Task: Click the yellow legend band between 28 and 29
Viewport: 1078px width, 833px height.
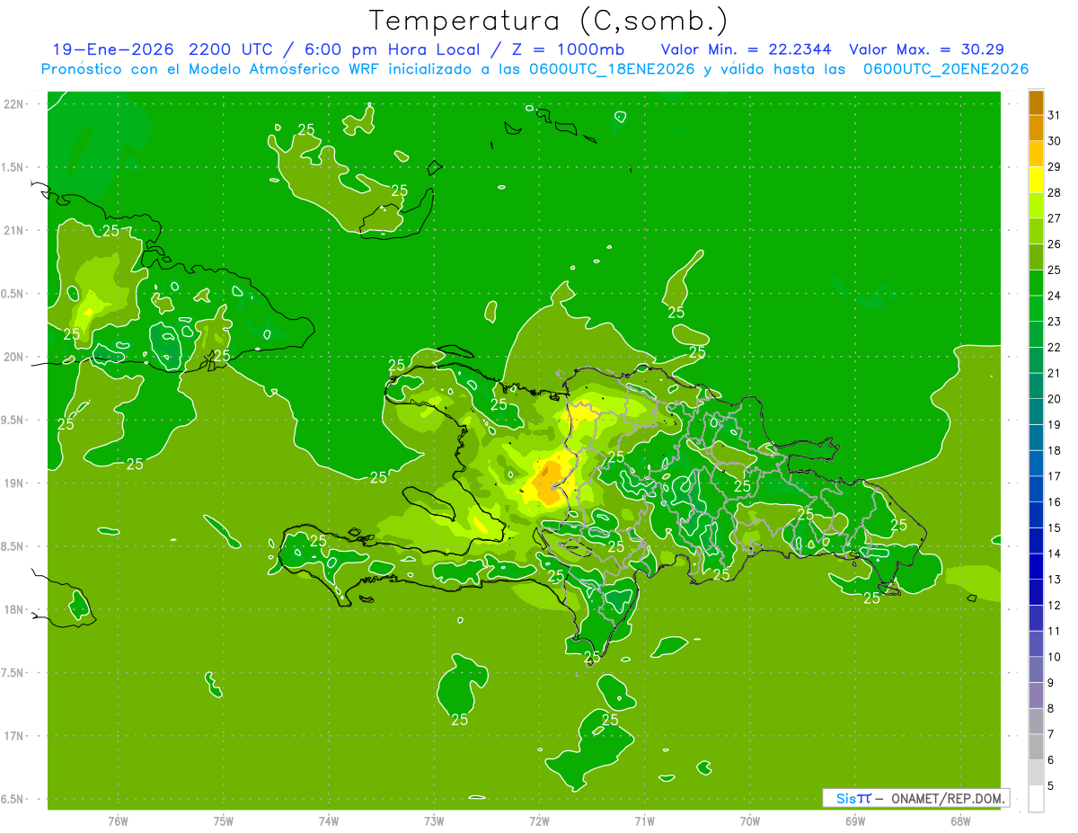Action: [x=1036, y=180]
